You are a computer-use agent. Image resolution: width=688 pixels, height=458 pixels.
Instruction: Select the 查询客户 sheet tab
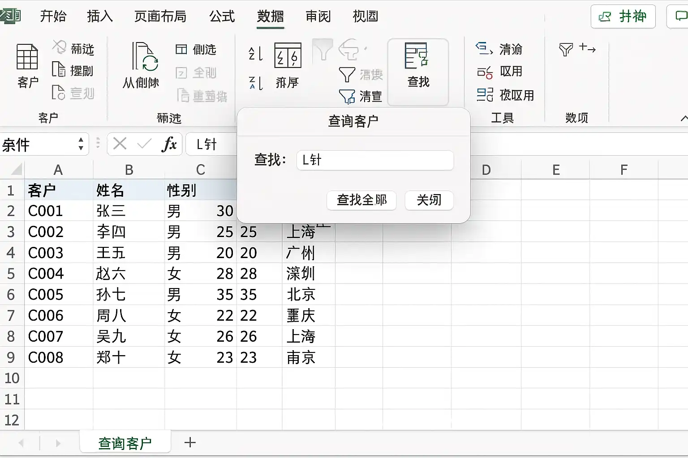coord(125,443)
